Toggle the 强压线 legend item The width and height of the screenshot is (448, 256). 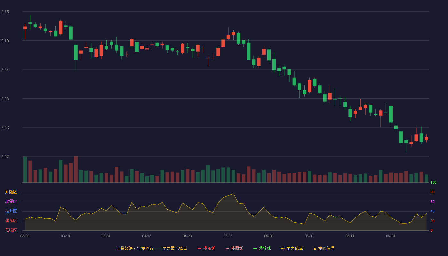pos(206,248)
